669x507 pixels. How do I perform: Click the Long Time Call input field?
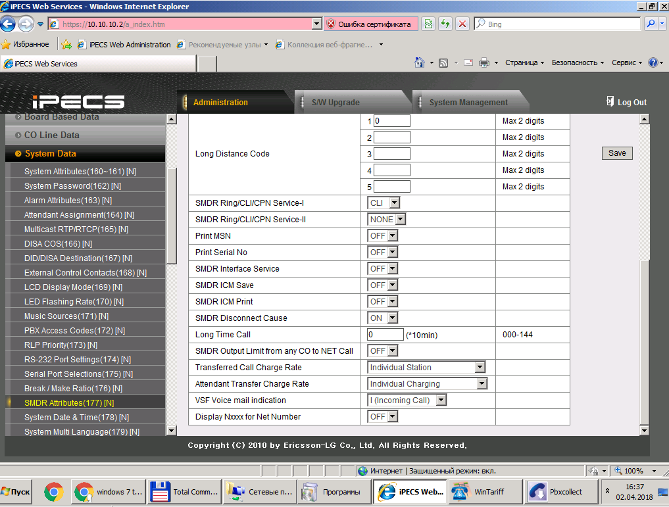coord(385,335)
